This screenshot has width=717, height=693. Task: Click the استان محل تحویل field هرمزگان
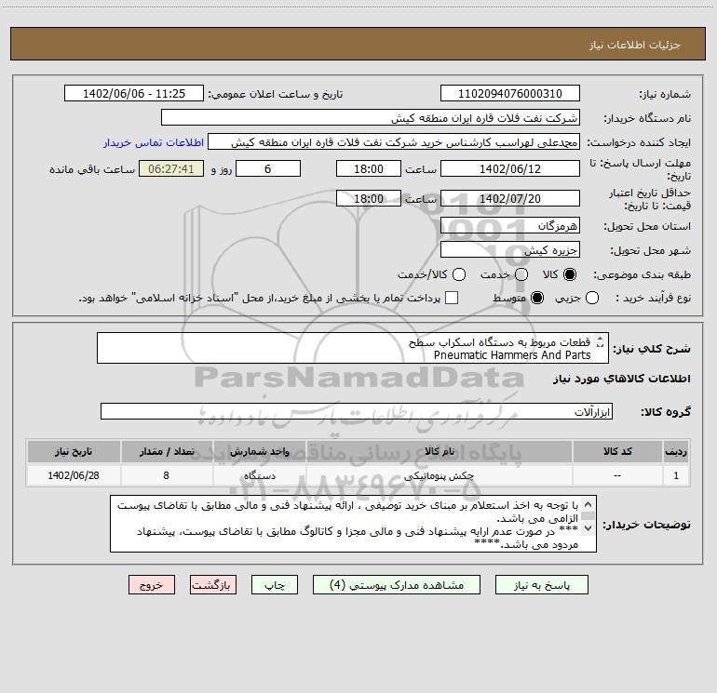pos(510,226)
